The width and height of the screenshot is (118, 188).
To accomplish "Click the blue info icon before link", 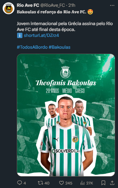I will (x=20, y=35).
